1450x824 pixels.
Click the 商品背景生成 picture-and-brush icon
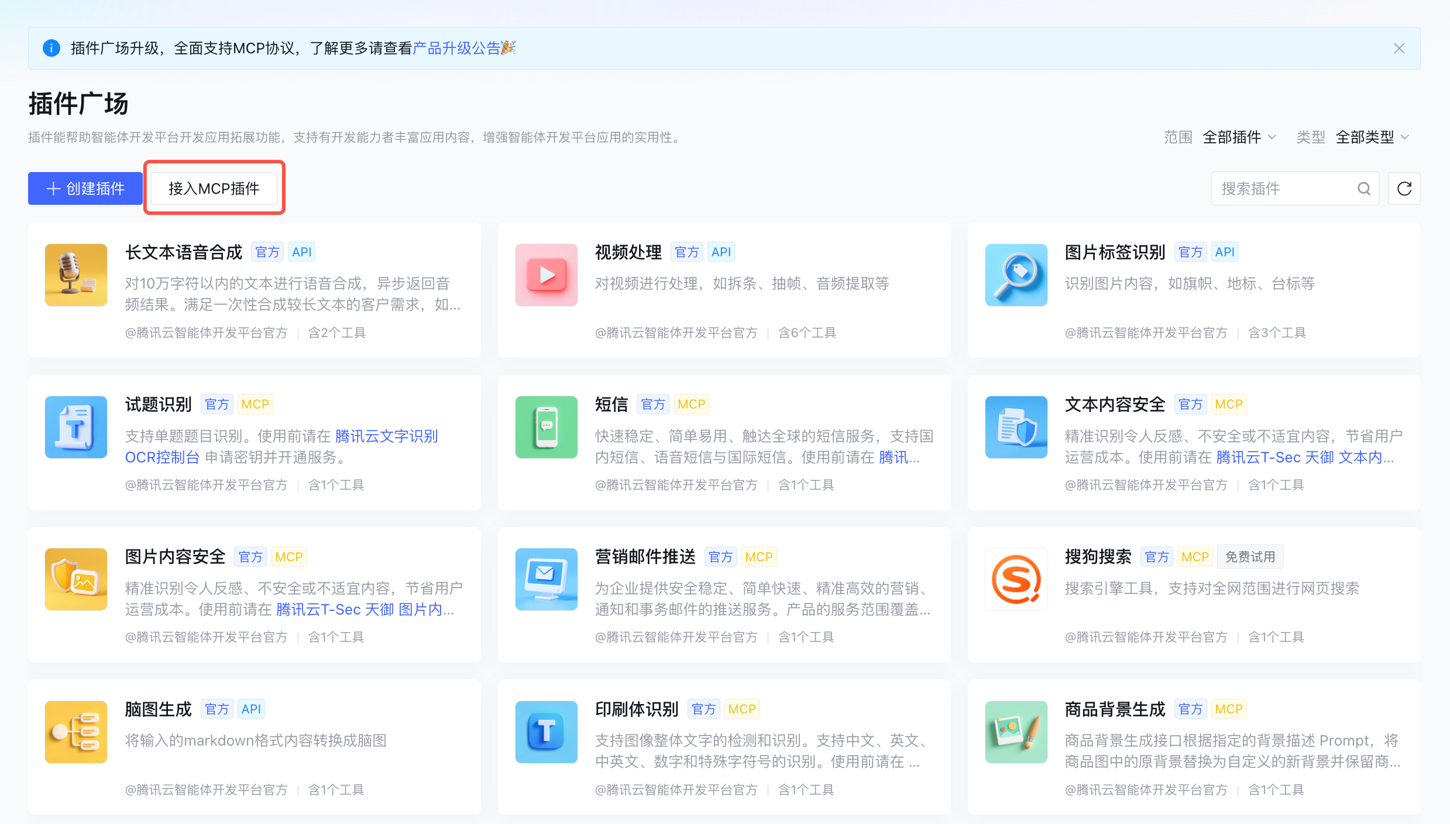click(1016, 732)
